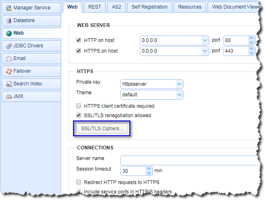
Task: Click the JDBC Drivers gears icon
Action: (9, 46)
